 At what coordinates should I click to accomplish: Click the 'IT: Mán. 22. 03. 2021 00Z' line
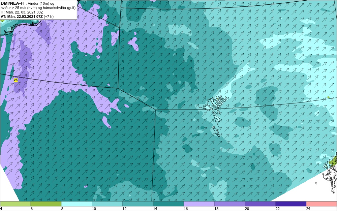tap(22, 12)
